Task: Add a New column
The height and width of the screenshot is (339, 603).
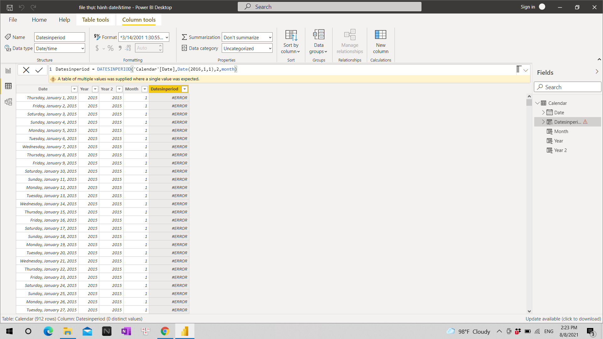Action: point(381,42)
